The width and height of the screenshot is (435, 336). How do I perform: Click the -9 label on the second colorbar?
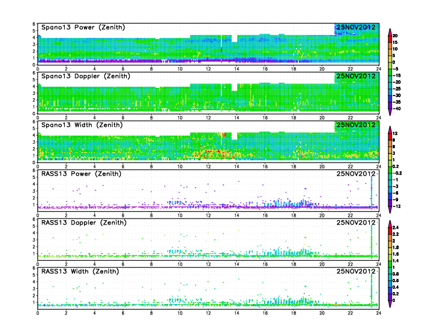click(x=395, y=200)
